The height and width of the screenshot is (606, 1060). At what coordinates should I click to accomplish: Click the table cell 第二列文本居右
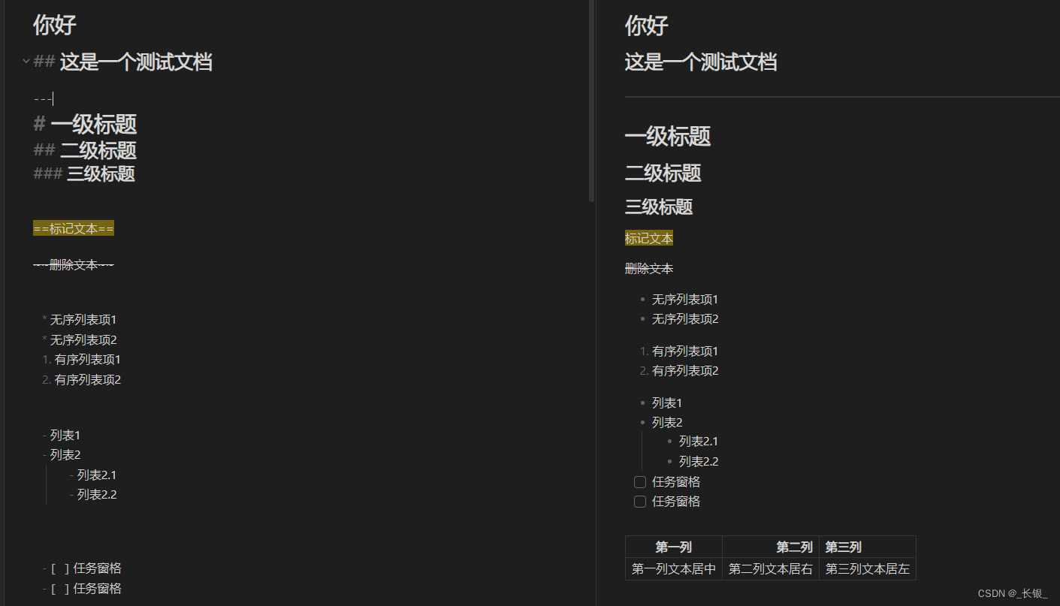coord(771,569)
